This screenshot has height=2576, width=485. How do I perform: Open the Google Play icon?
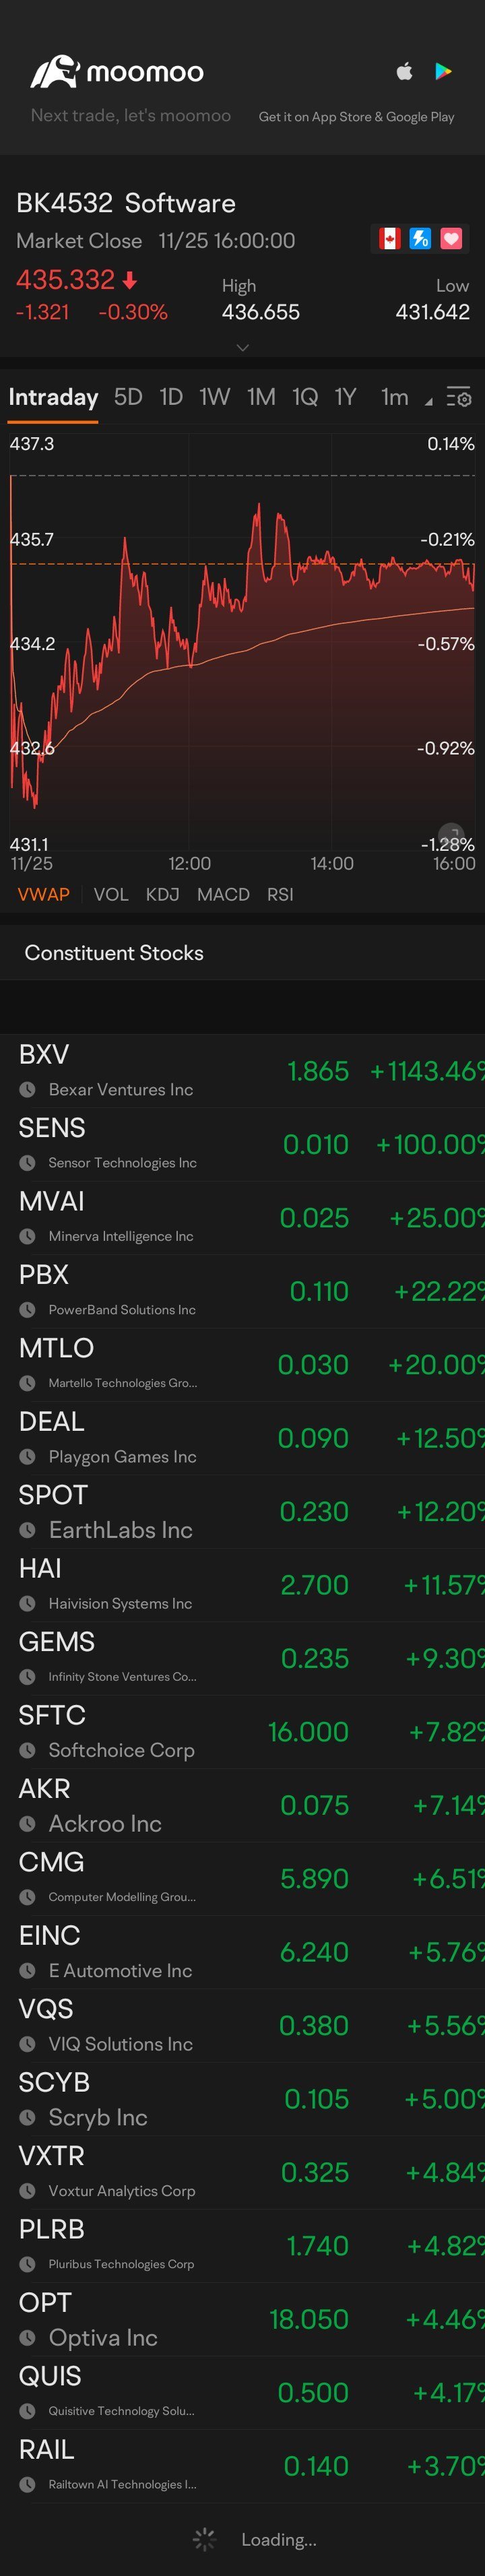[443, 71]
